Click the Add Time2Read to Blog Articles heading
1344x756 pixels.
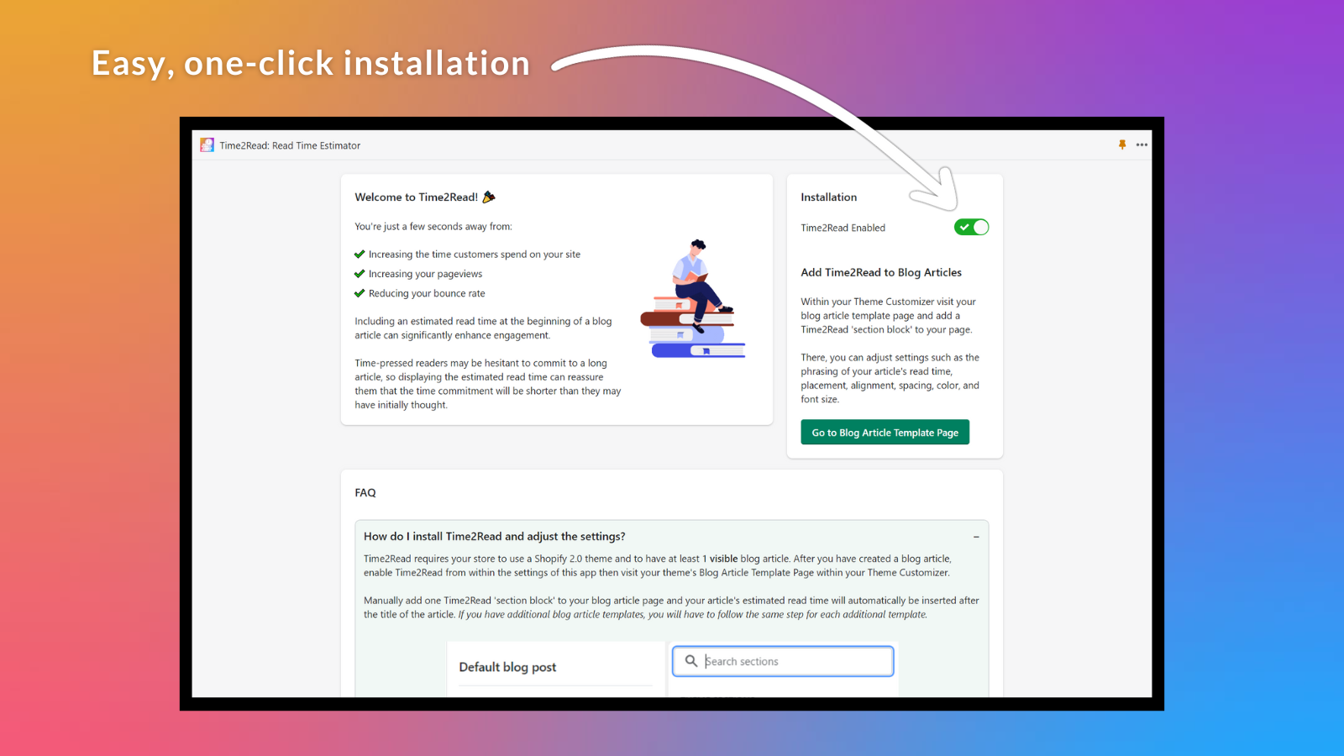tap(881, 272)
